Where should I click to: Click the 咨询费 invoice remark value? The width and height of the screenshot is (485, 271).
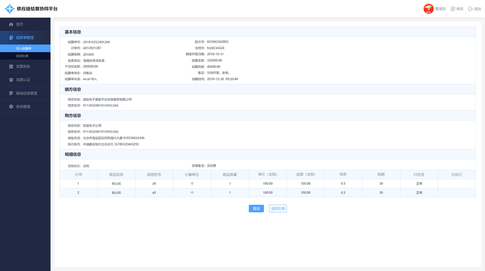[211, 166]
